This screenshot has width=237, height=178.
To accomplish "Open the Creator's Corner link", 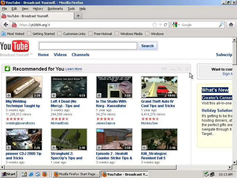I will [217, 98].
